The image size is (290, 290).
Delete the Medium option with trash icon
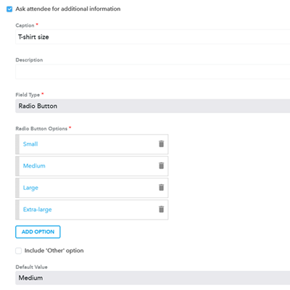[x=161, y=166]
